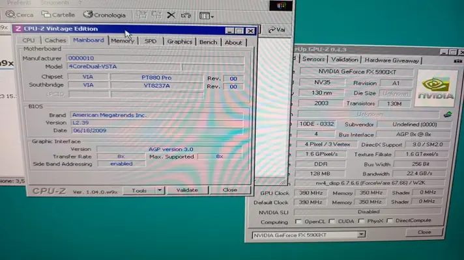
Task: Click the NVIDIA SLI Disabled field
Action: (x=368, y=212)
